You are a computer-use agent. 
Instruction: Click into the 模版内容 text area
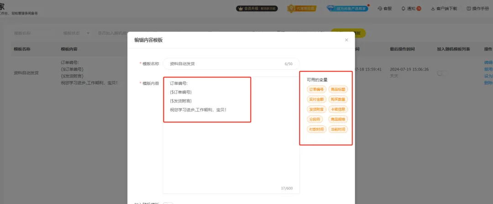[231, 135]
